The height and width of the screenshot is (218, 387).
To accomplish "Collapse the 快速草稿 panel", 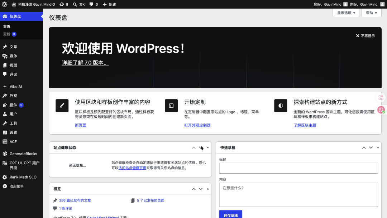I will click(378, 148).
